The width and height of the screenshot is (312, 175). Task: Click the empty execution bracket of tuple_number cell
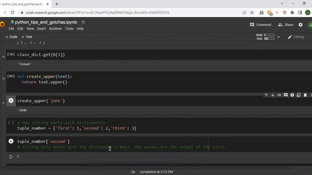11,122
